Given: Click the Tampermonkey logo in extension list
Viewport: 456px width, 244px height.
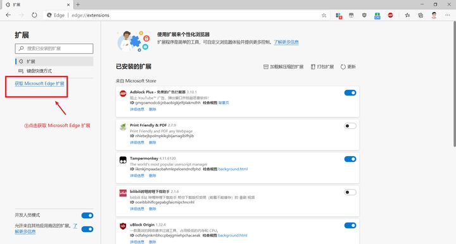Looking at the screenshot, I should (x=123, y=160).
